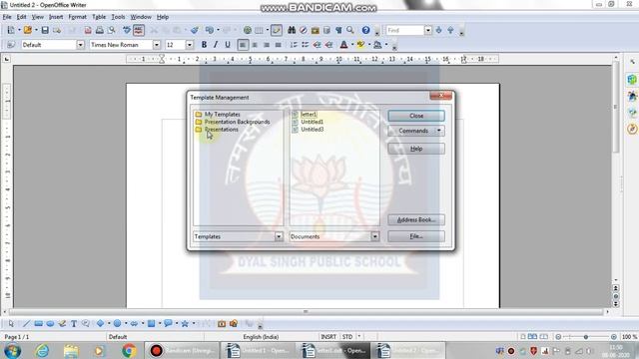Open the Find toolbar dropdown arrow

point(427,30)
